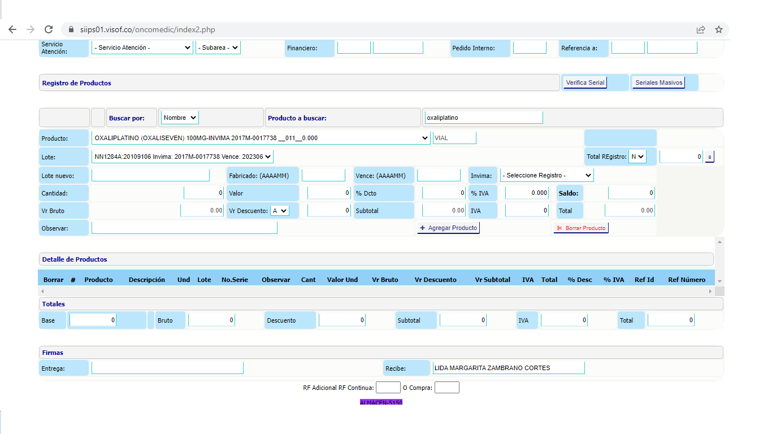Click the Seriales Masivos button

[x=658, y=83]
